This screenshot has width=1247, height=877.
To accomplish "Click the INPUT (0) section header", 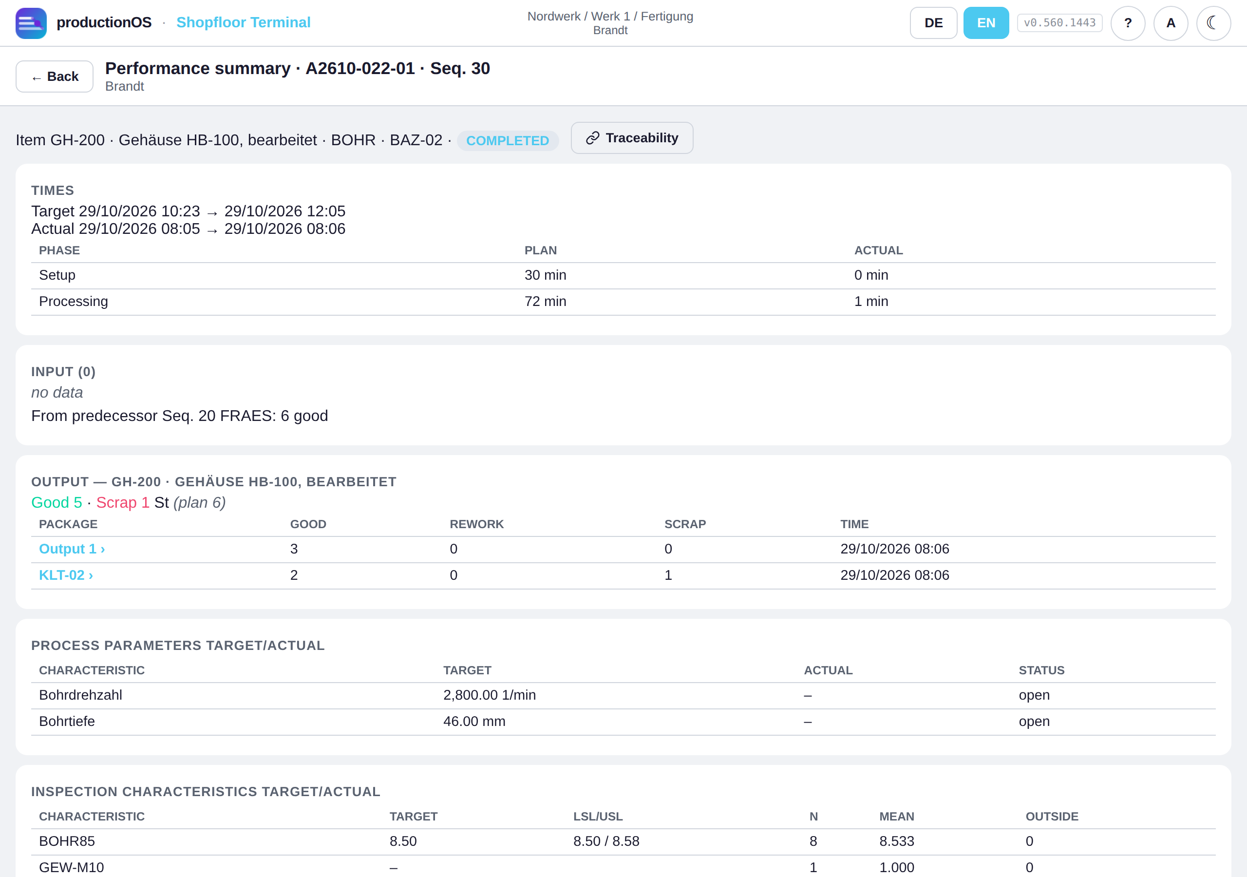I will tap(63, 372).
